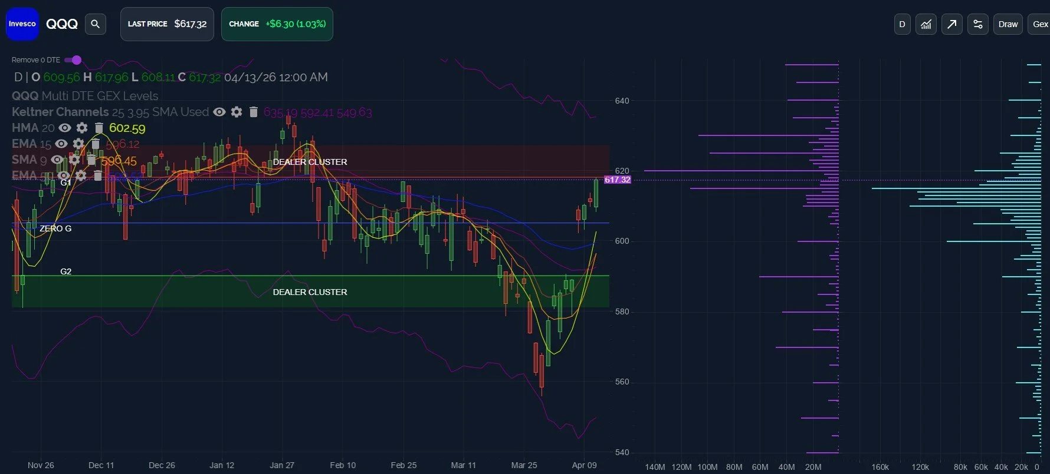Open HMA 20 settings gear
This screenshot has height=474, width=1050.
(82, 128)
